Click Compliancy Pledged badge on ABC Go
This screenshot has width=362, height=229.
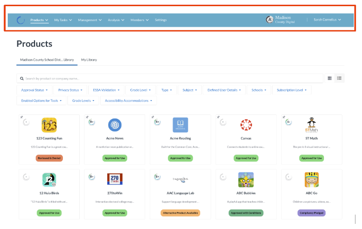(312, 213)
